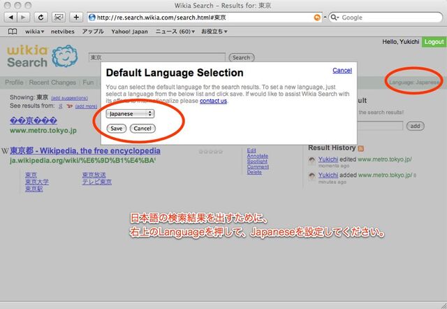Switch to the Fun tab
The height and width of the screenshot is (309, 447).
click(x=88, y=82)
